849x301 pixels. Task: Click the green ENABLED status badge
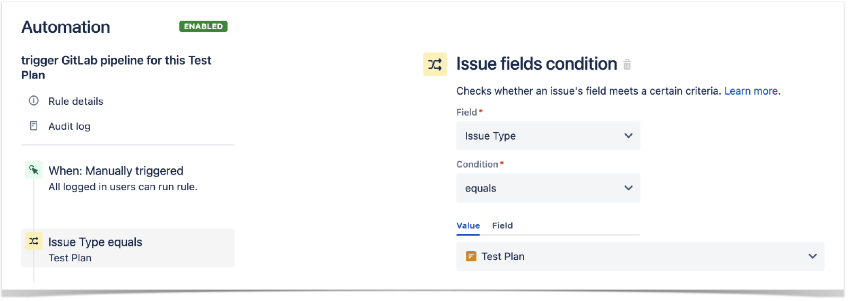pyautogui.click(x=203, y=26)
